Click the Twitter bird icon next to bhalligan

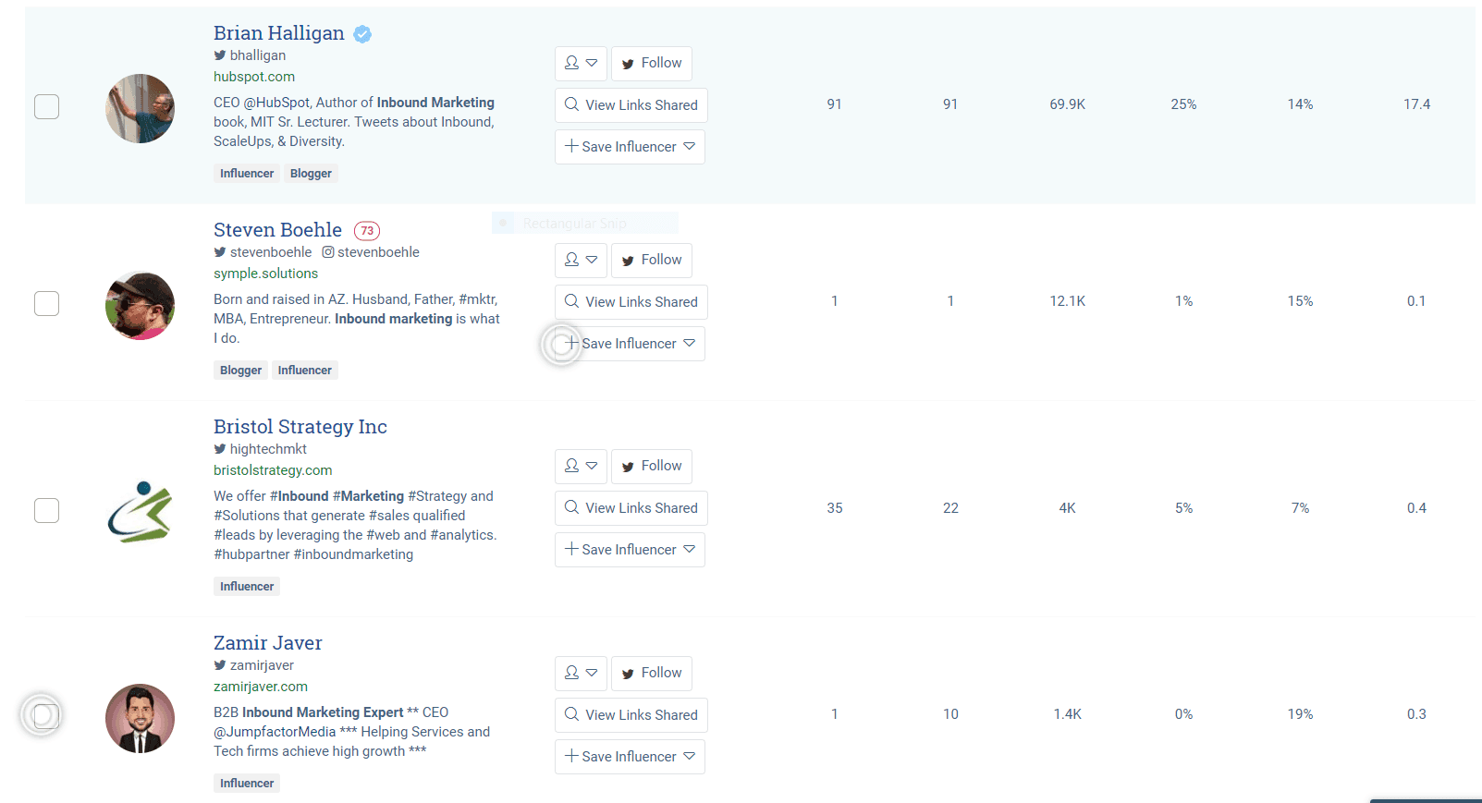tap(220, 55)
